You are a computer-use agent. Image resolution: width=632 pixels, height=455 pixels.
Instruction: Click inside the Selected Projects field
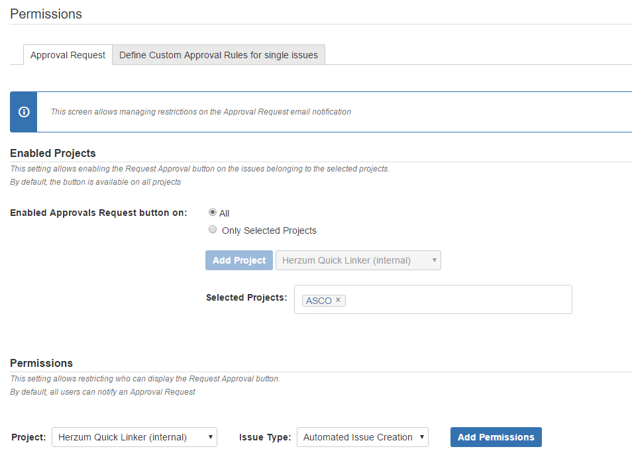[x=457, y=299]
